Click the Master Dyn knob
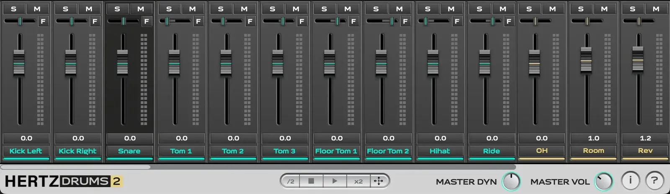 pos(511,181)
